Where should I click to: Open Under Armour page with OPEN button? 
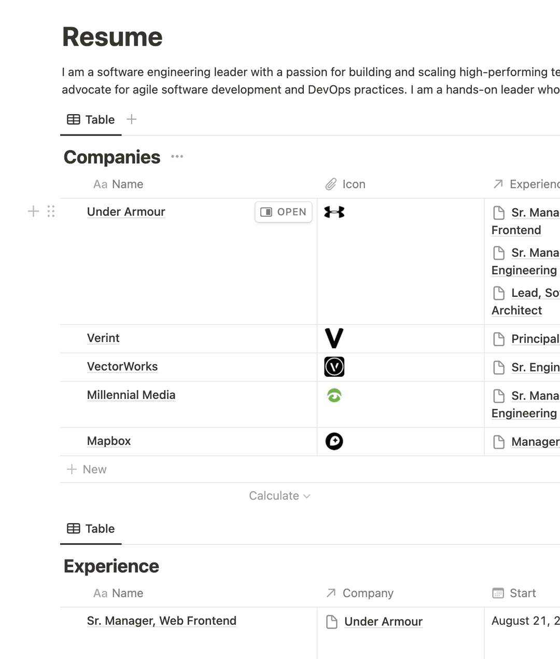(284, 212)
